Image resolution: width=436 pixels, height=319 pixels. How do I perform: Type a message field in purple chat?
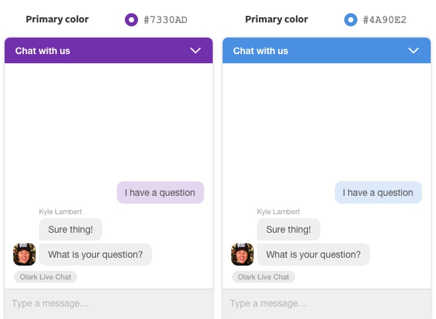[x=108, y=304]
